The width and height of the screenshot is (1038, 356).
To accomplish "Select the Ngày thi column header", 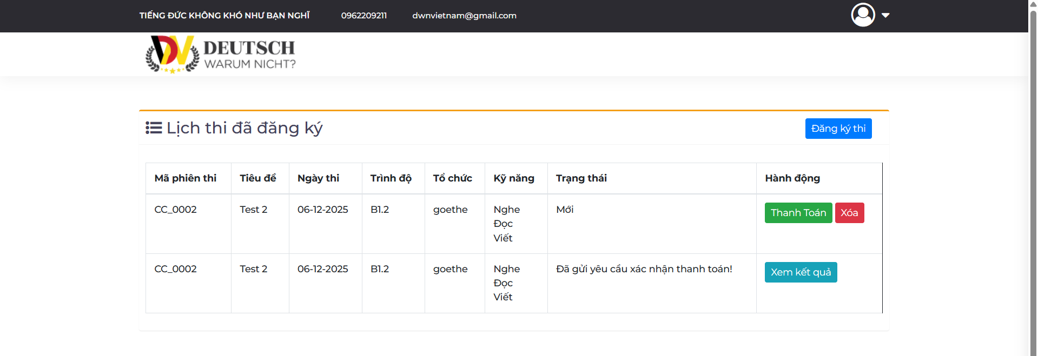I will (318, 178).
